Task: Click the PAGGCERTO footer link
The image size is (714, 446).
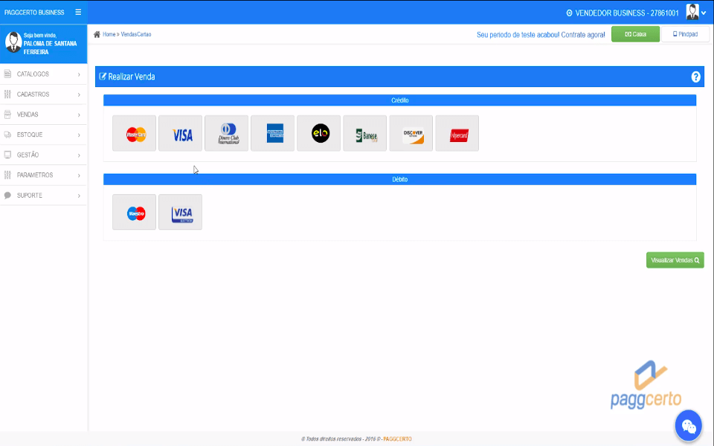Action: (x=397, y=439)
